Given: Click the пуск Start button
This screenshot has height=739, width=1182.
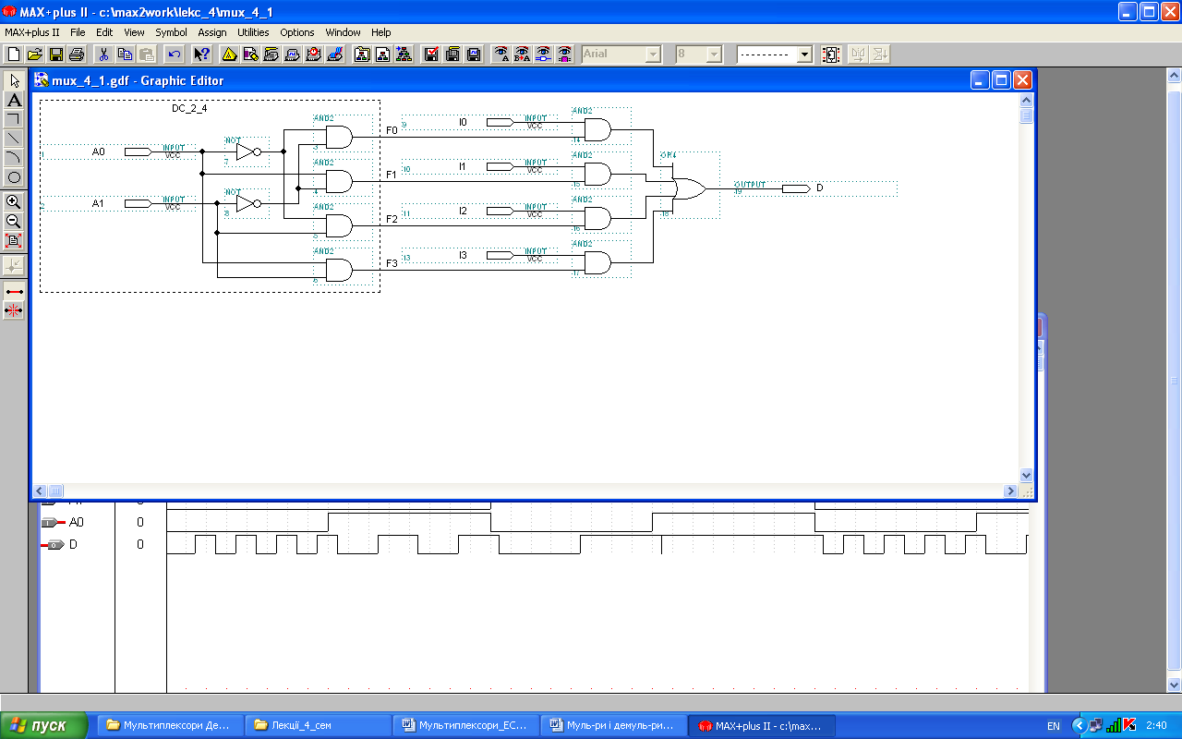Looking at the screenshot, I should [x=44, y=725].
